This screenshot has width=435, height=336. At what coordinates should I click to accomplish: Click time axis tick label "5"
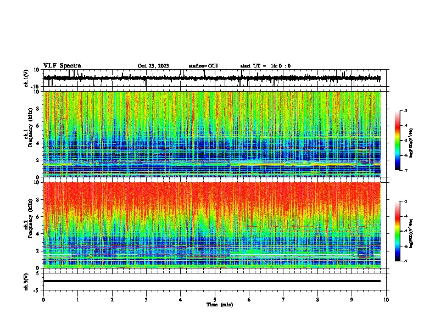coord(215,300)
